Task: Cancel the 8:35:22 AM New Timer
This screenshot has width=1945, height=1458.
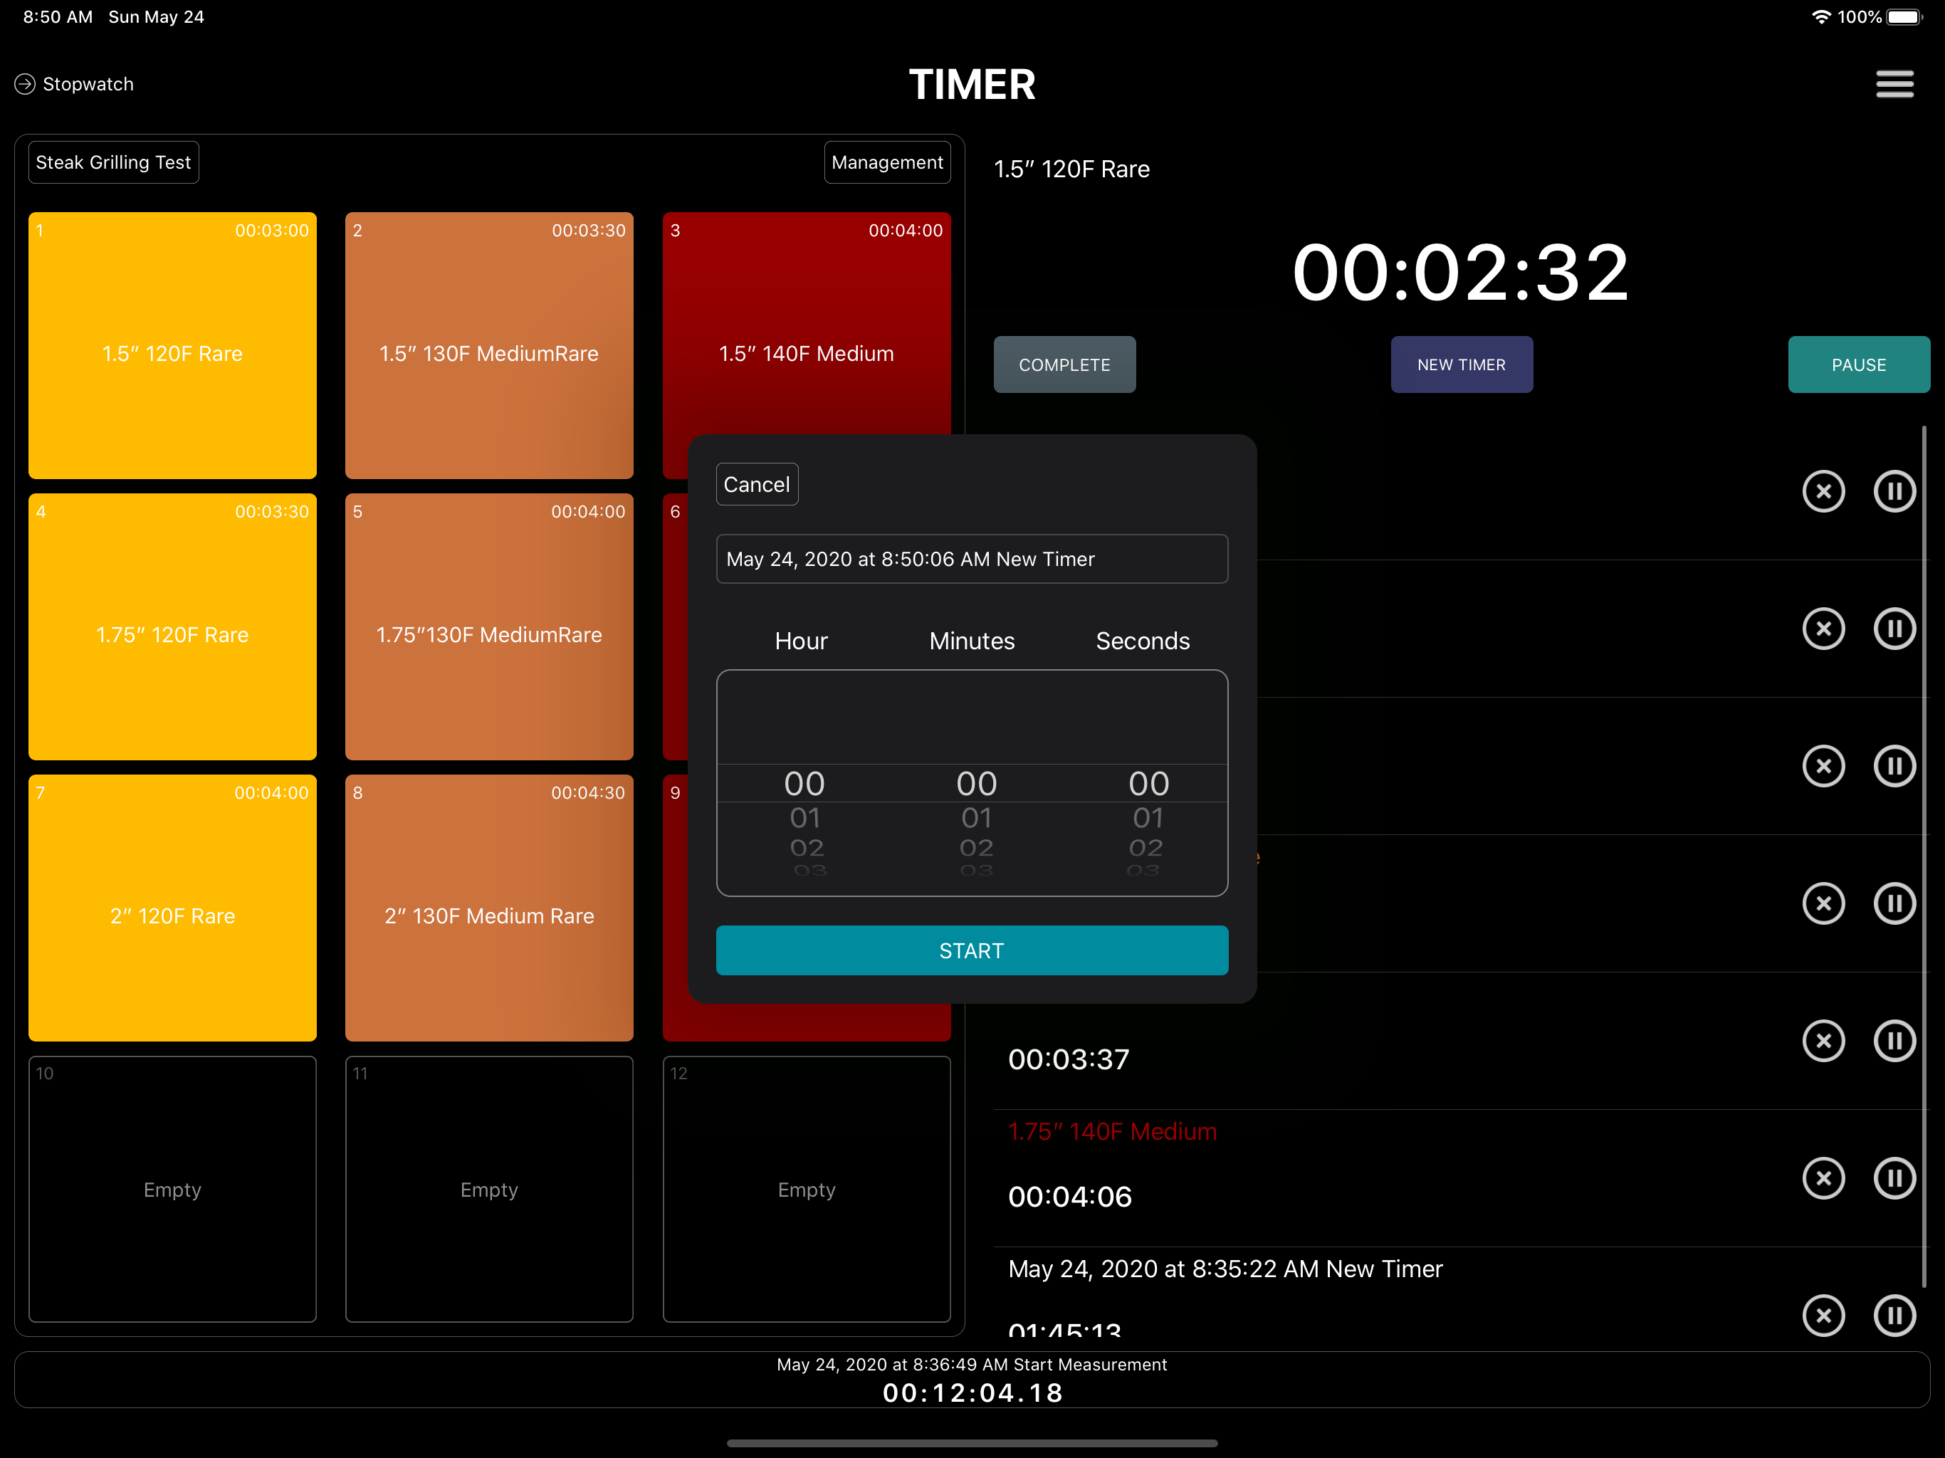Action: pos(1823,1316)
